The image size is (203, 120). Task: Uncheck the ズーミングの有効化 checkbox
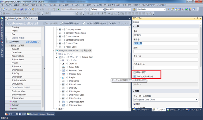[134, 76]
